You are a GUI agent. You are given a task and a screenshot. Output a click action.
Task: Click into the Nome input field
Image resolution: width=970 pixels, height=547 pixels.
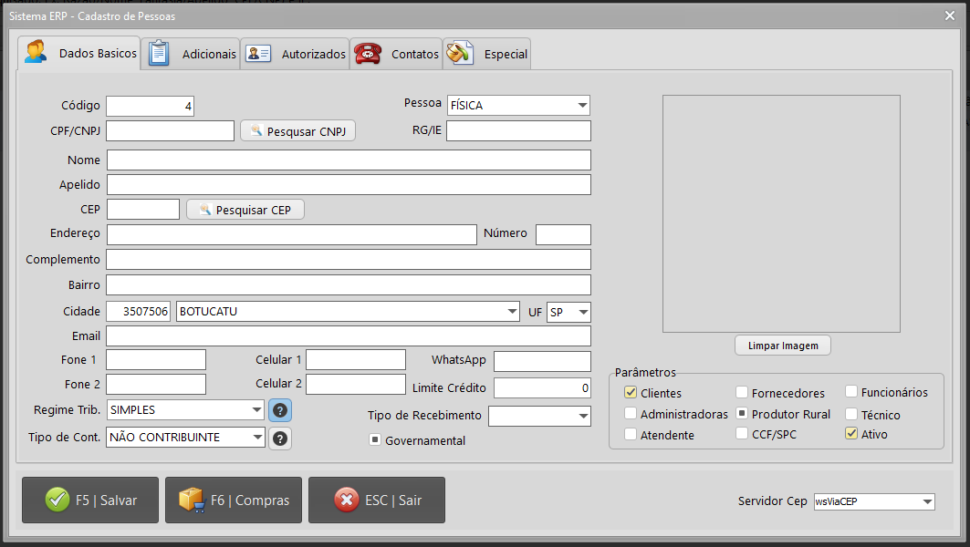[x=349, y=160]
